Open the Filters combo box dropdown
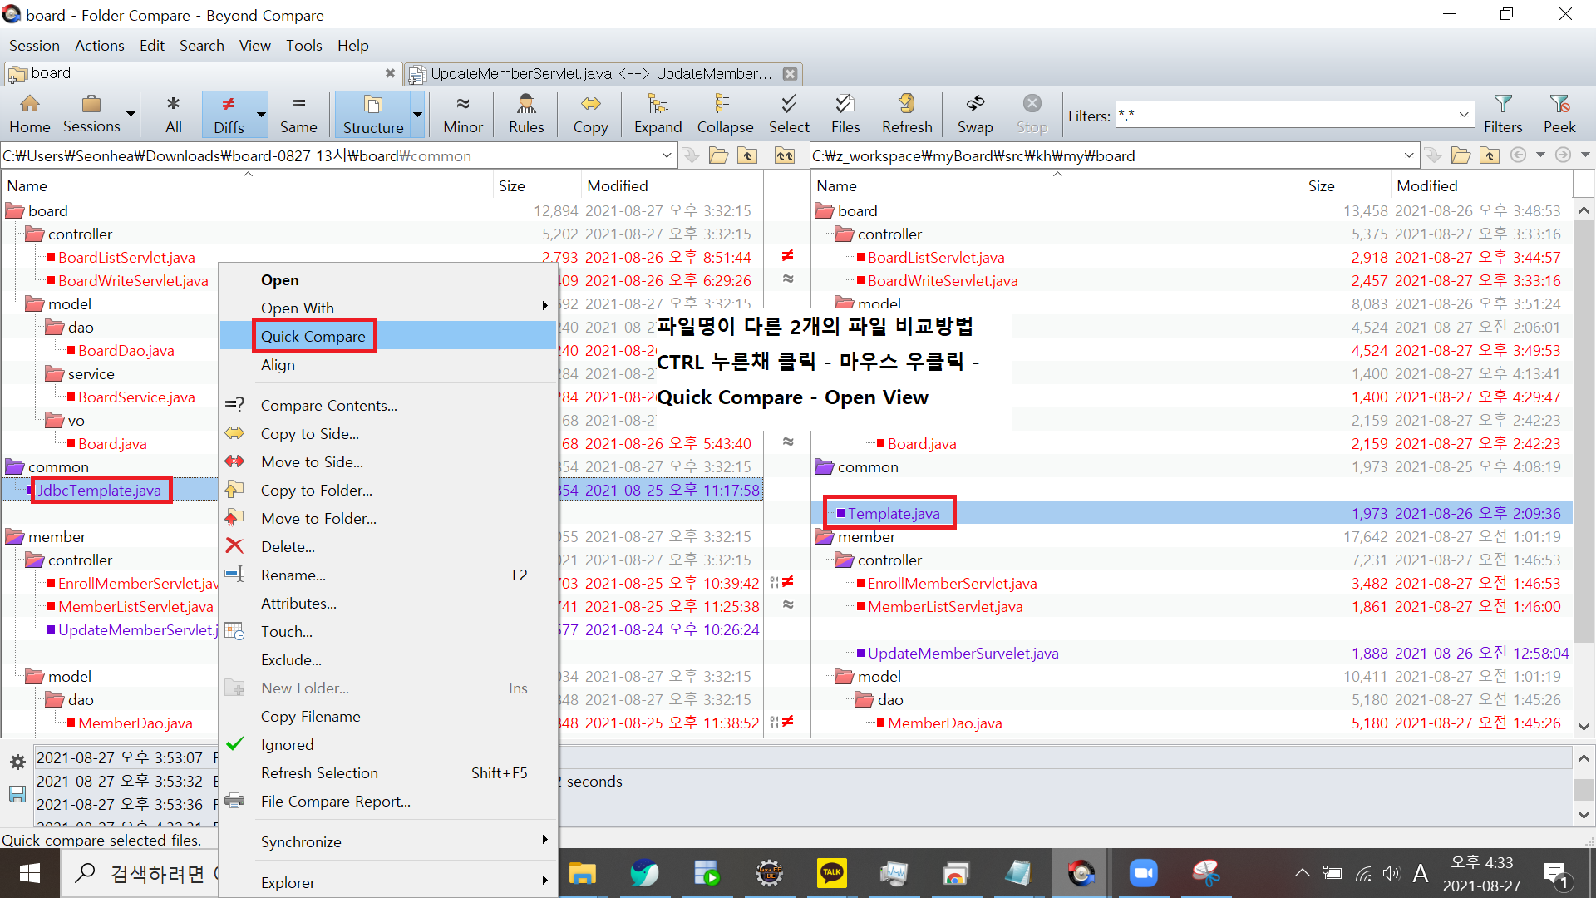 (1463, 116)
